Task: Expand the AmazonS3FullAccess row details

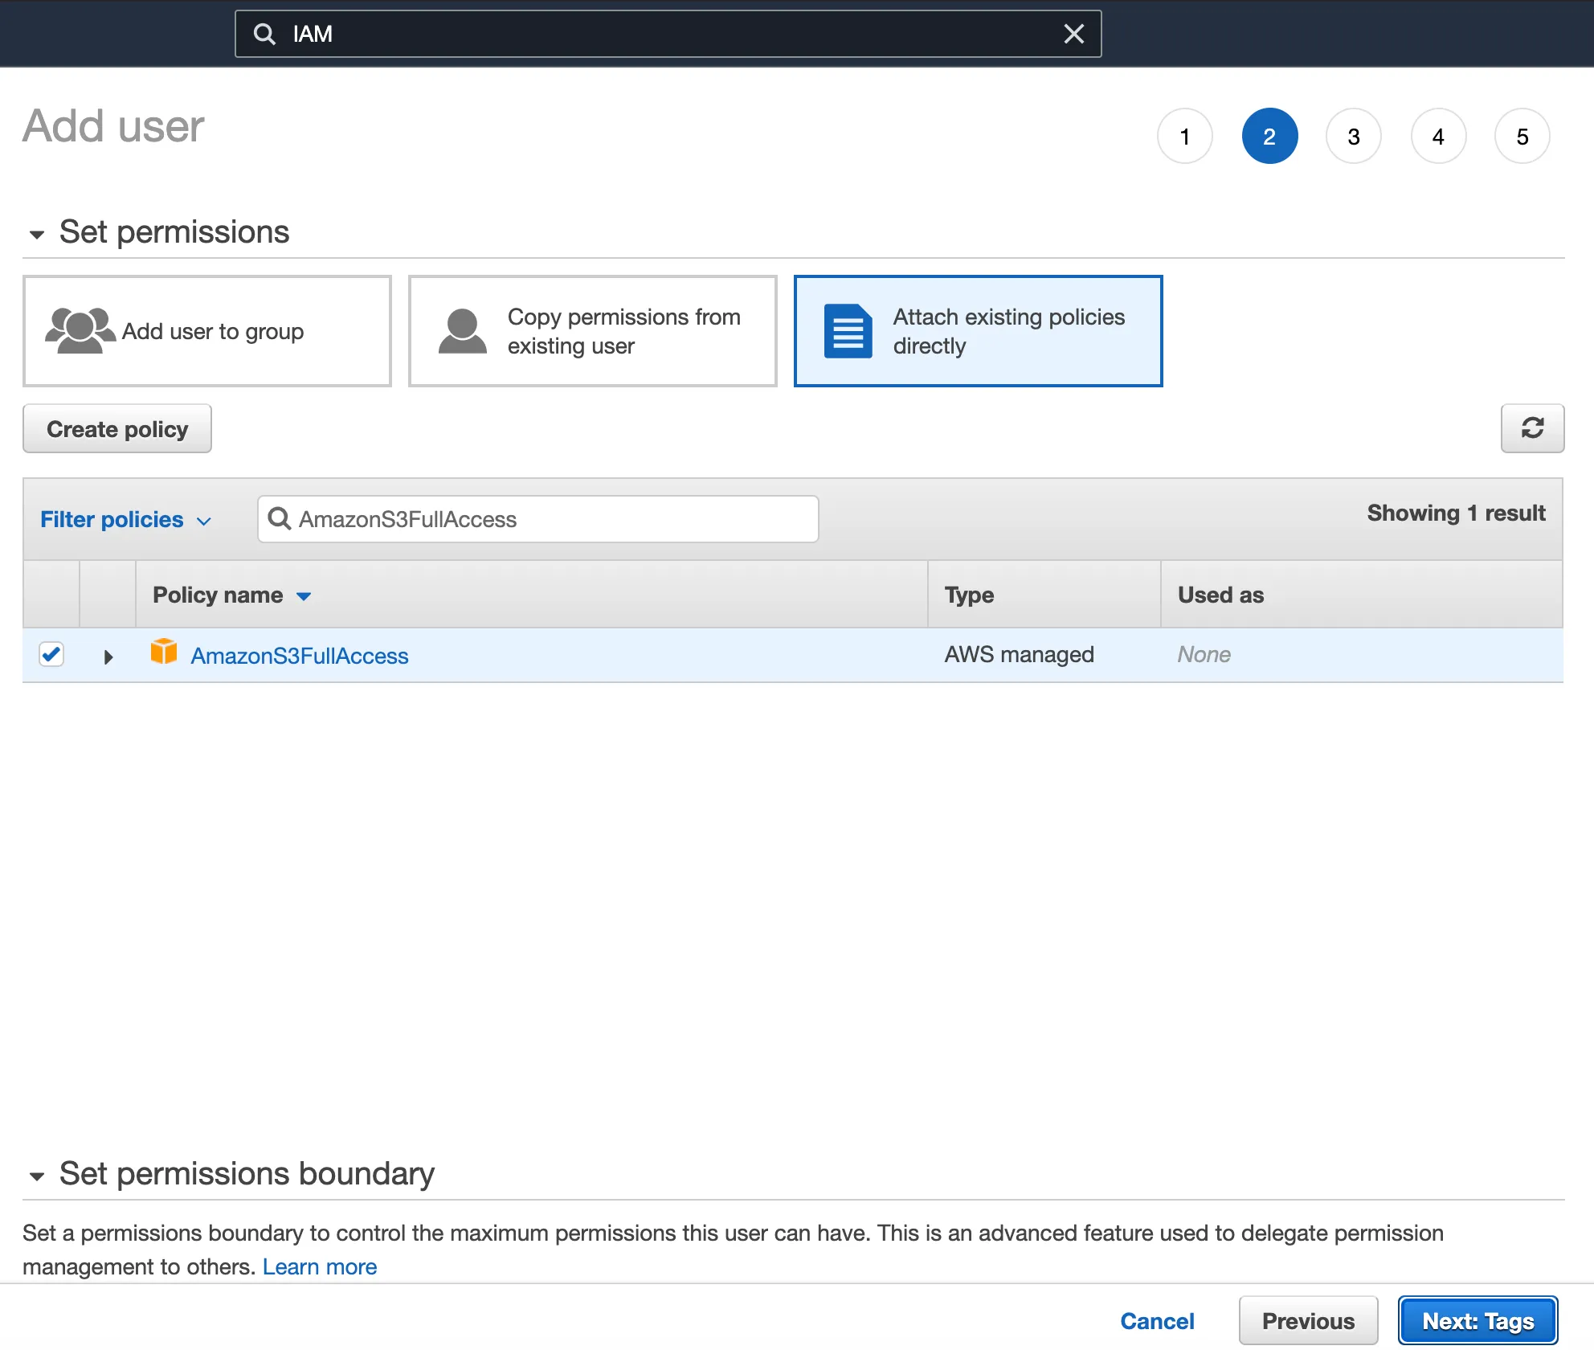Action: click(x=108, y=656)
